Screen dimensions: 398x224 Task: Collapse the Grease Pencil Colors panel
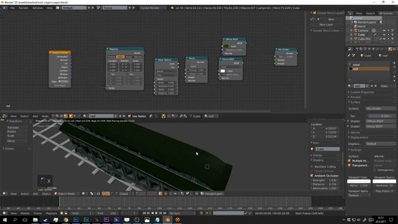[x=325, y=30]
